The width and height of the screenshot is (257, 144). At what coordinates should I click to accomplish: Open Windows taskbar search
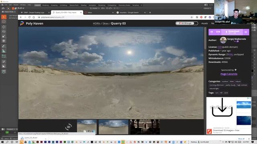[x=7, y=142]
